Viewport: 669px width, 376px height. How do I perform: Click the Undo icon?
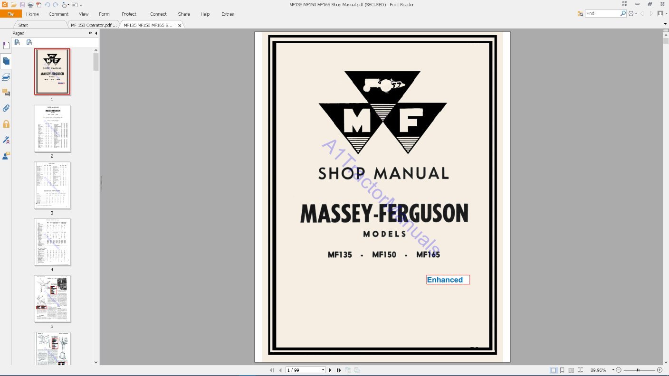(x=47, y=4)
